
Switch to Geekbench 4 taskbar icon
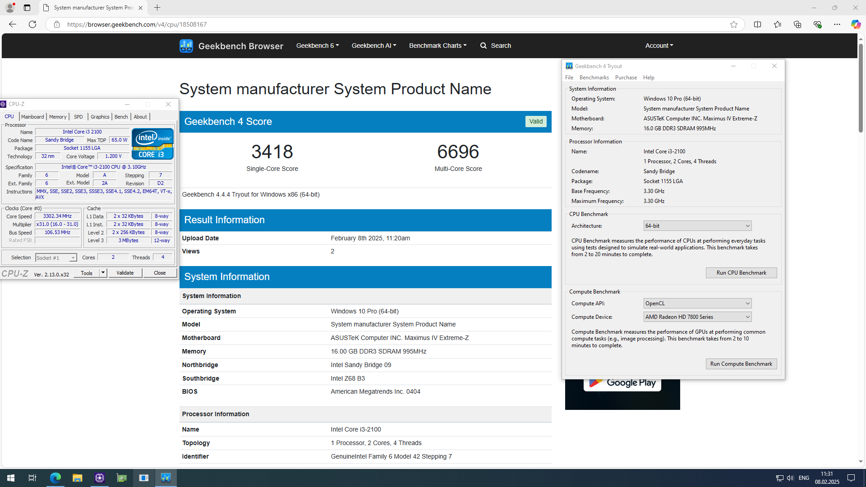click(x=166, y=478)
